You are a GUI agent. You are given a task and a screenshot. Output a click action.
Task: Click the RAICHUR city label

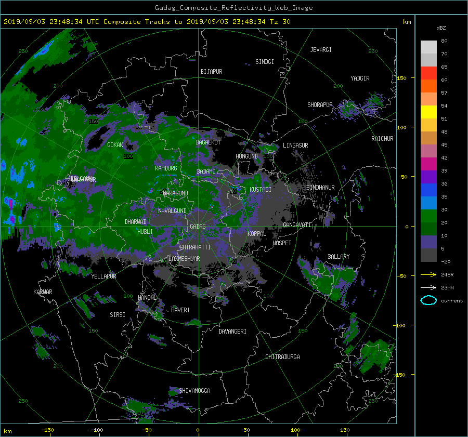pos(382,139)
